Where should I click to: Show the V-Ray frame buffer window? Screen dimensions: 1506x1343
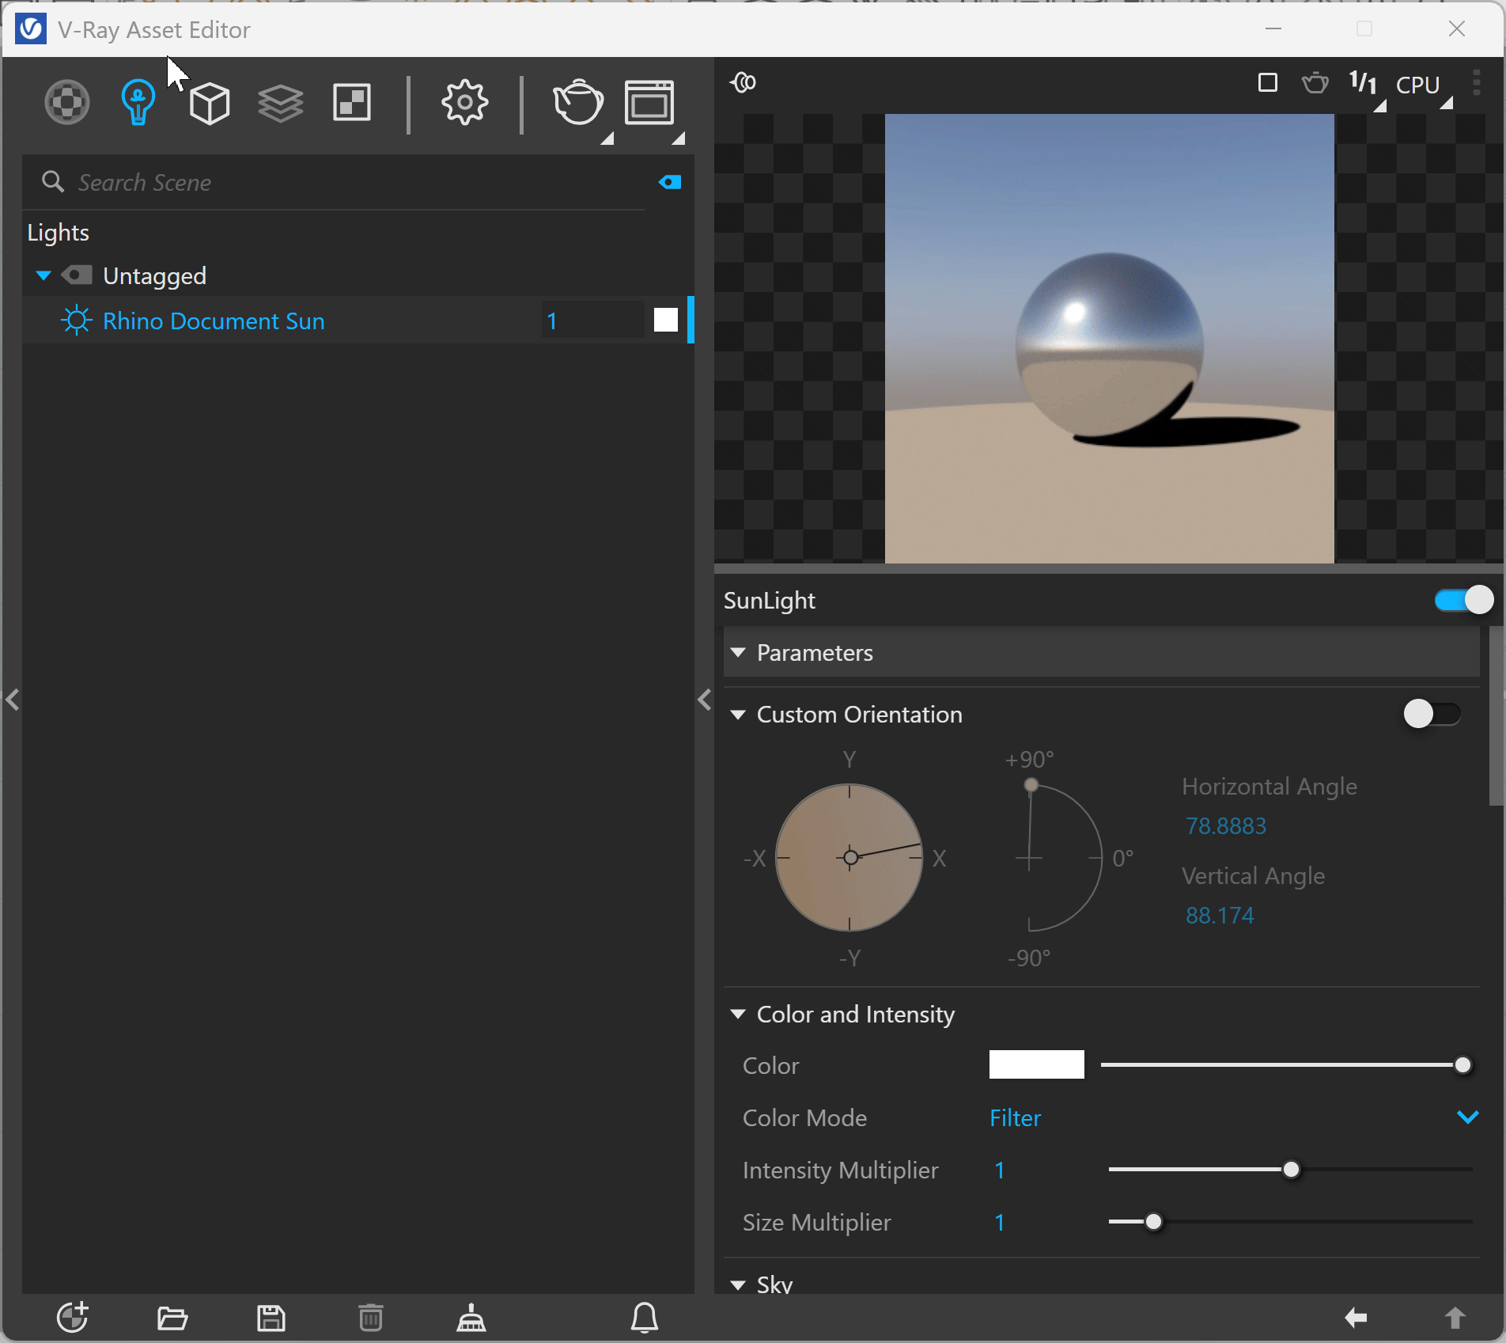tap(649, 103)
